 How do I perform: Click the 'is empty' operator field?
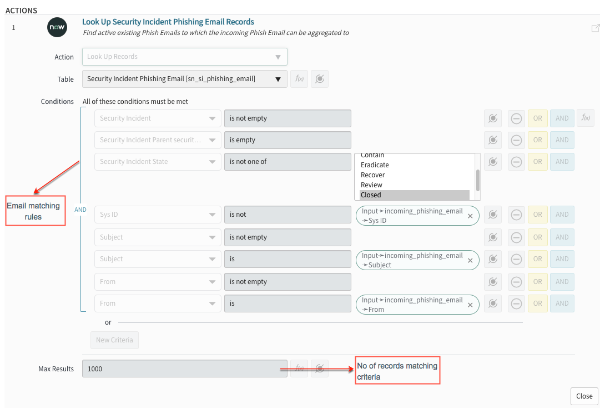(288, 140)
